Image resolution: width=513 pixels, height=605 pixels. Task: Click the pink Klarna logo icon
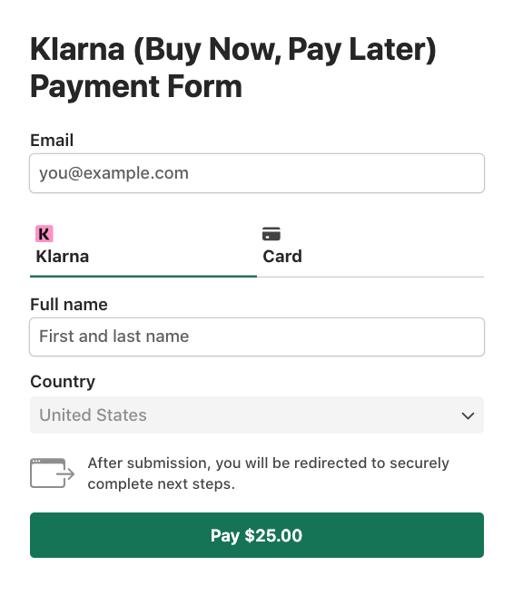(44, 234)
